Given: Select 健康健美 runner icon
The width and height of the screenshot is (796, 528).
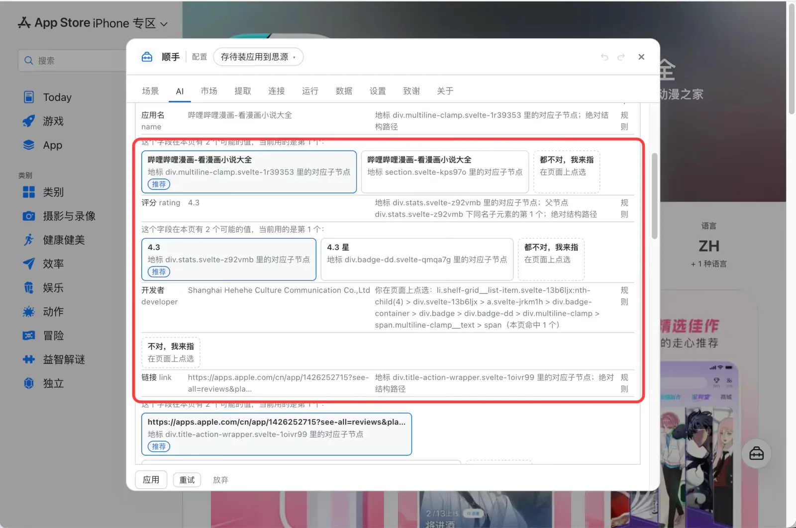Looking at the screenshot, I should [29, 240].
